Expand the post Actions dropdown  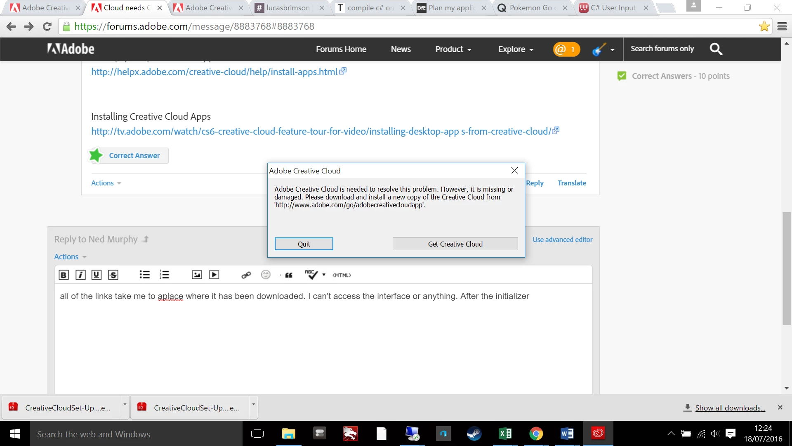pos(106,183)
